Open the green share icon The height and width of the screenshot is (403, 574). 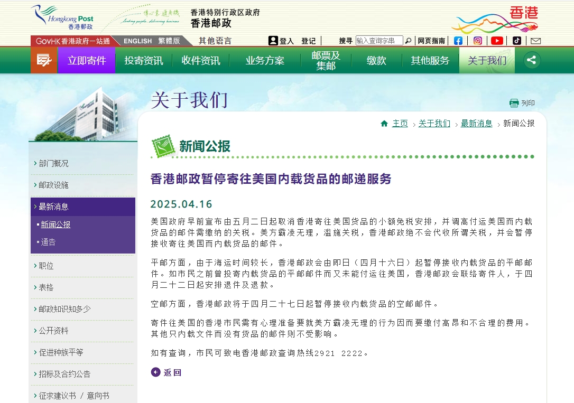tap(531, 60)
